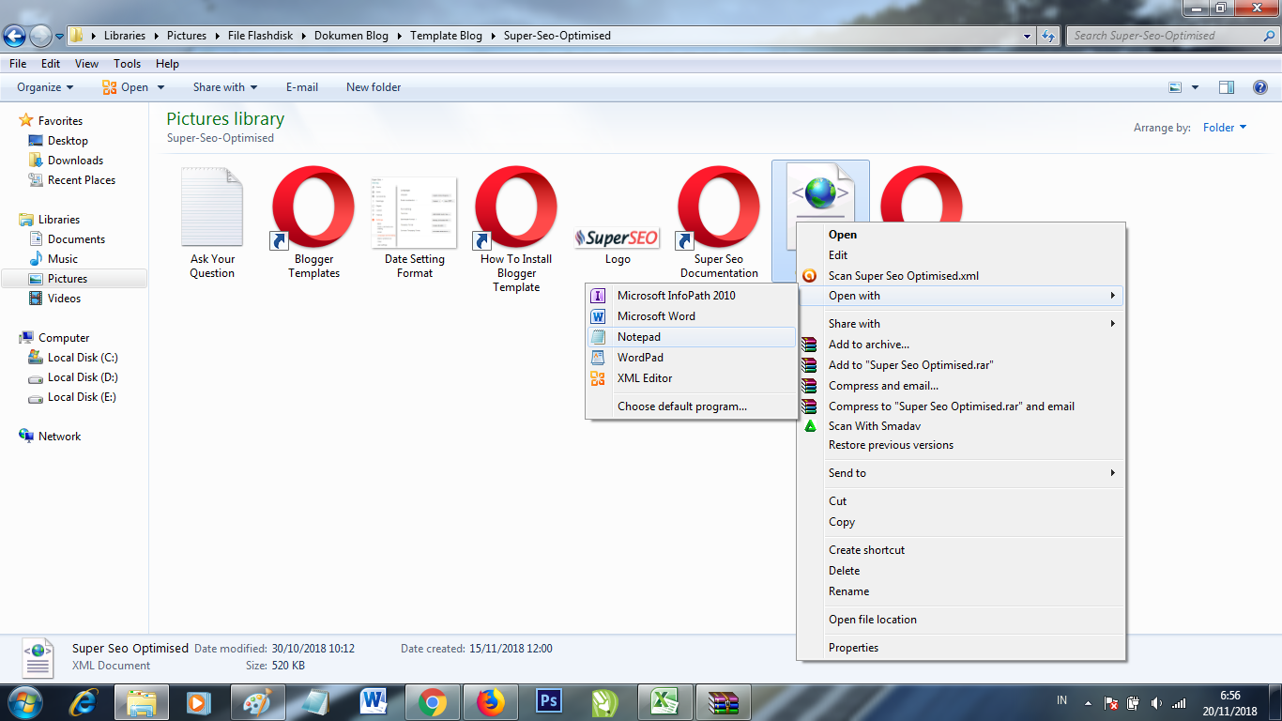
Task: Click the change view icon
Action: pyautogui.click(x=1175, y=87)
